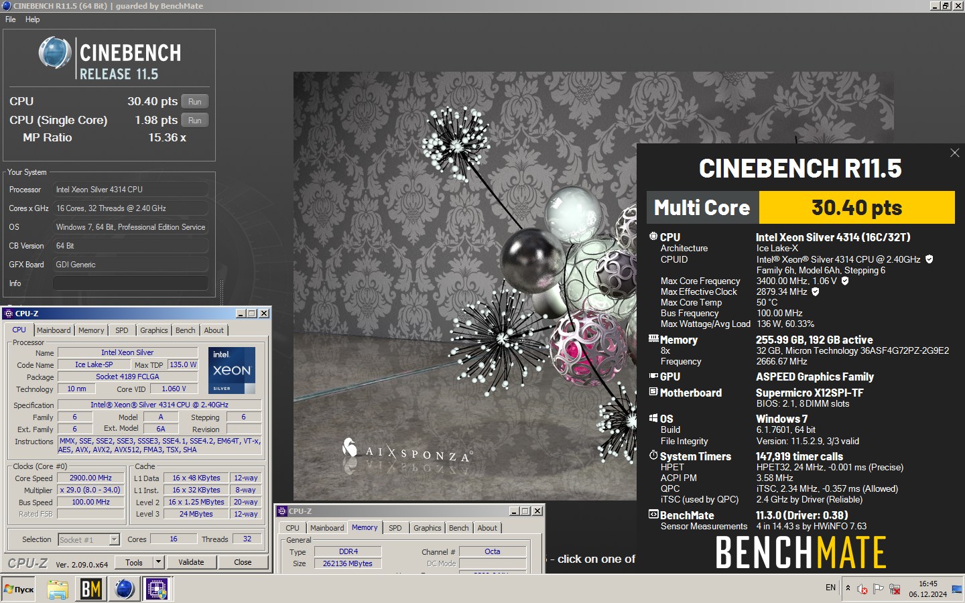Screen dimensions: 965x603
Task: Click BenchMate CPU section chip icon
Action: click(x=653, y=237)
